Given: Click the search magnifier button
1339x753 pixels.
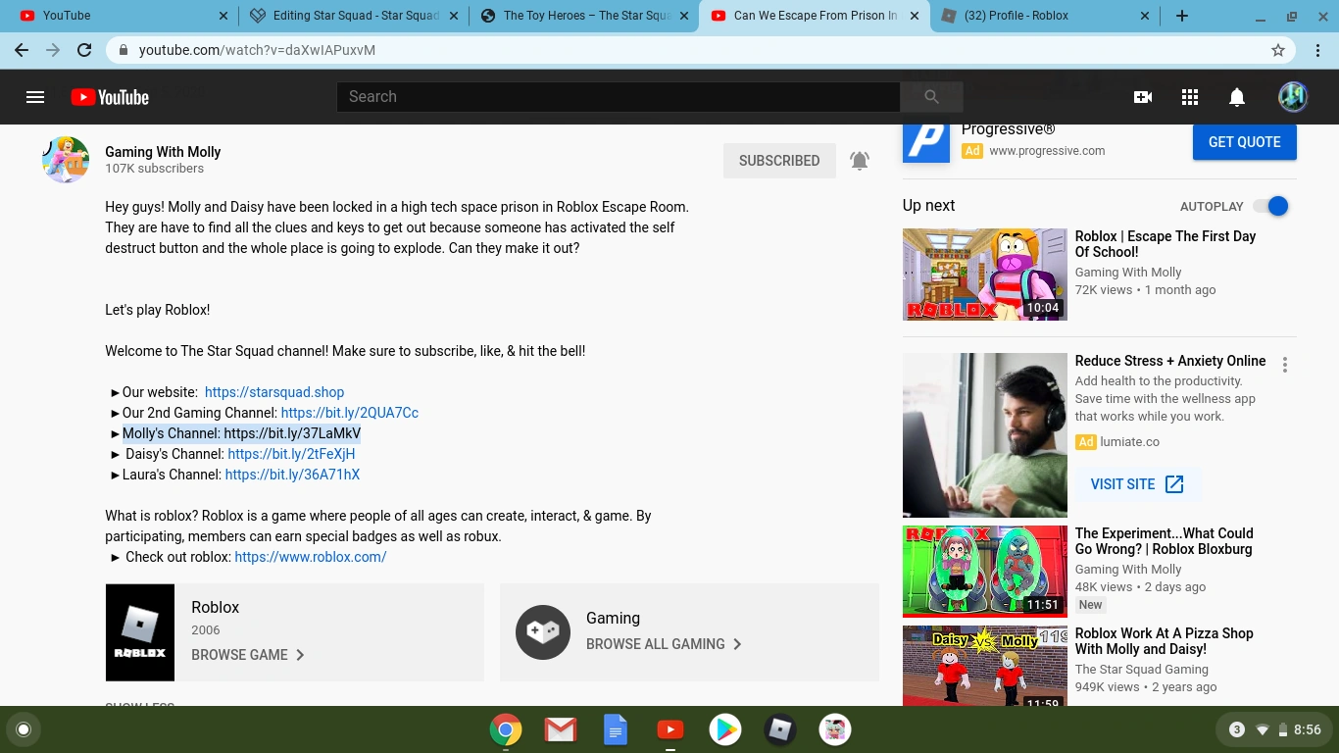Looking at the screenshot, I should (x=931, y=97).
